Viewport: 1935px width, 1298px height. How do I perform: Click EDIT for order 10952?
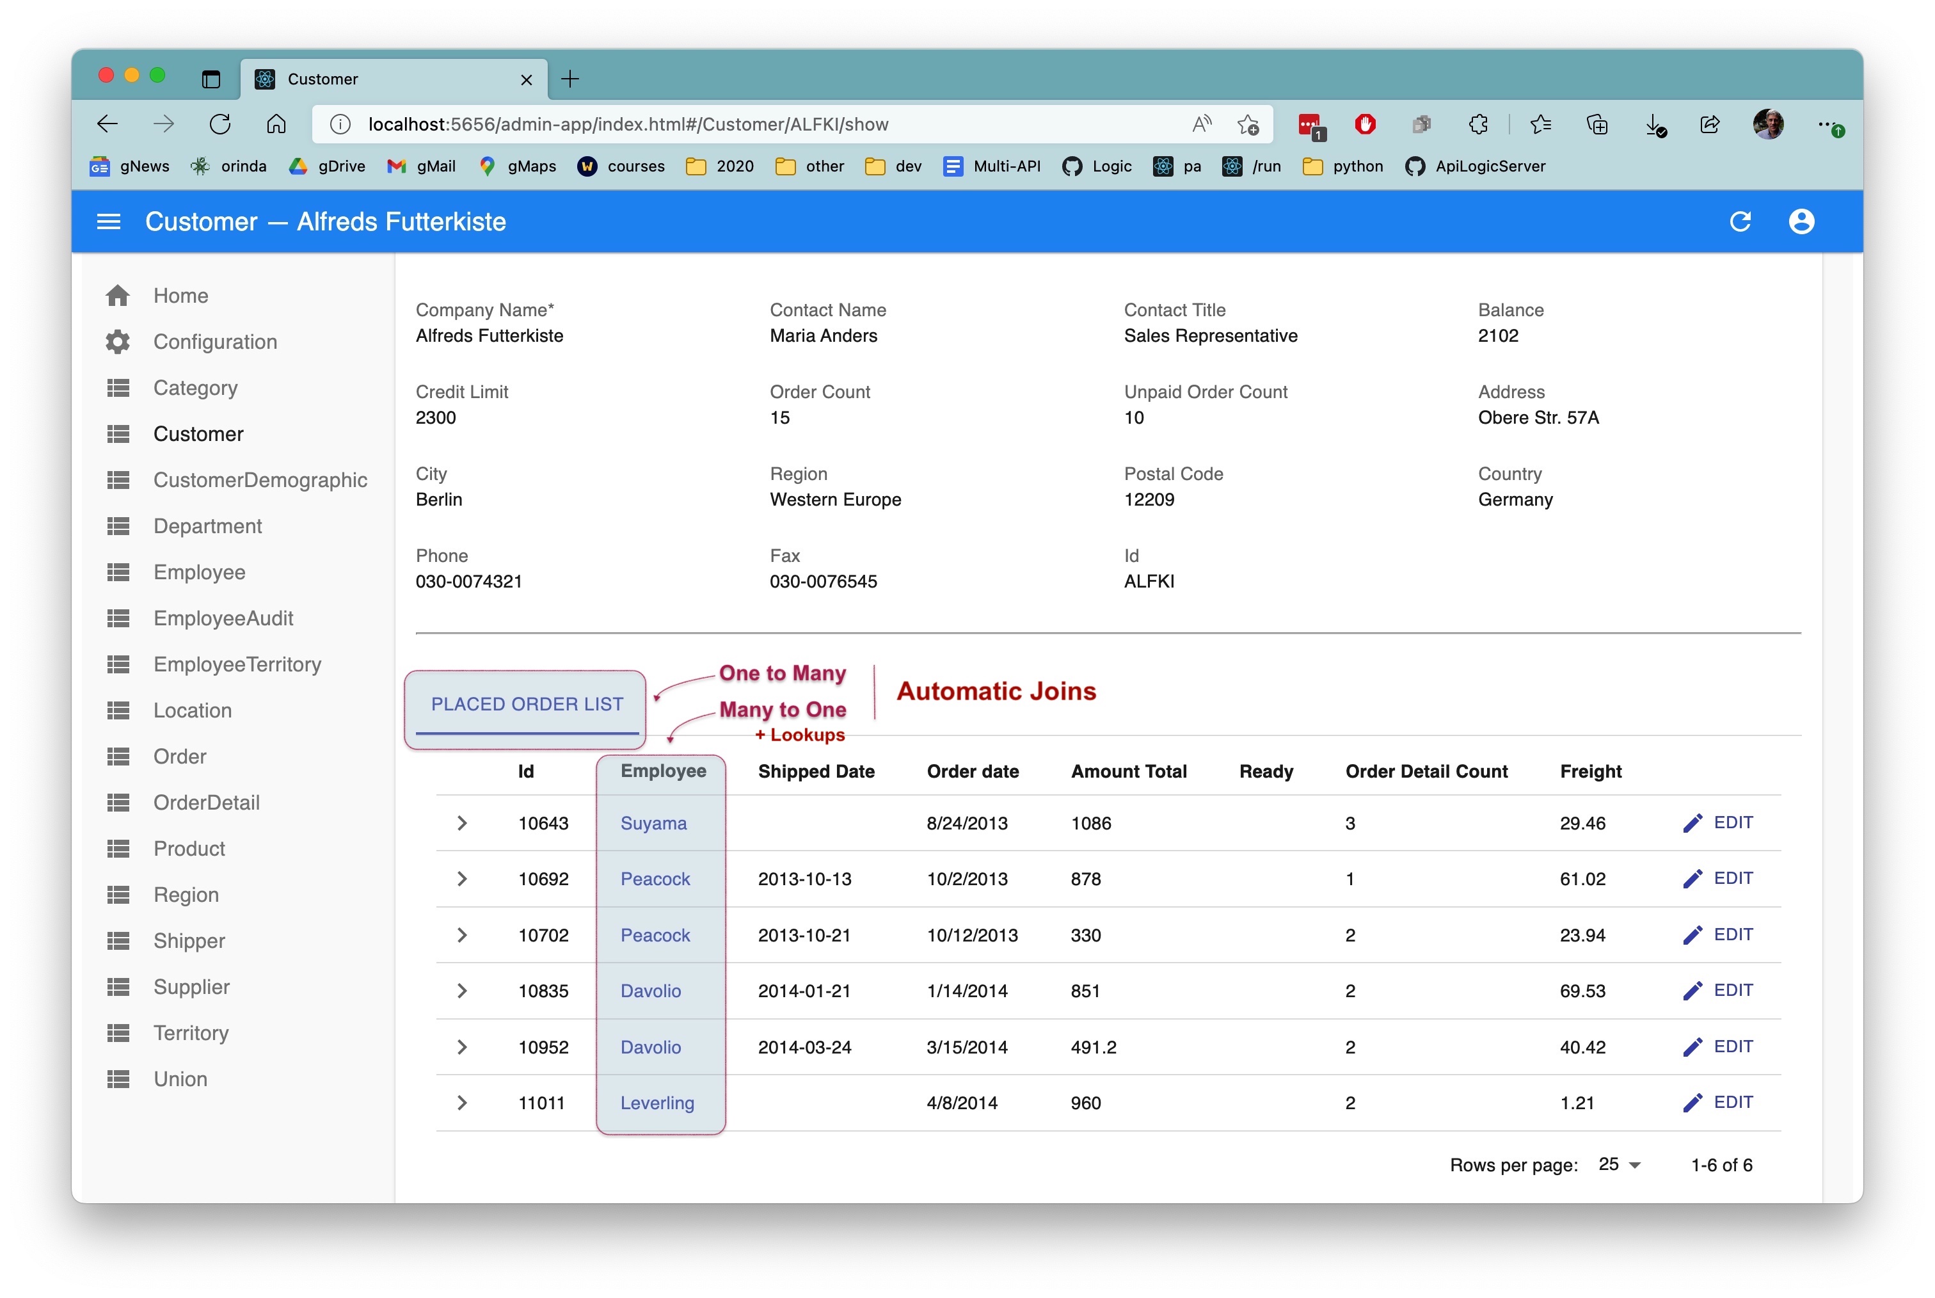tap(1732, 1046)
